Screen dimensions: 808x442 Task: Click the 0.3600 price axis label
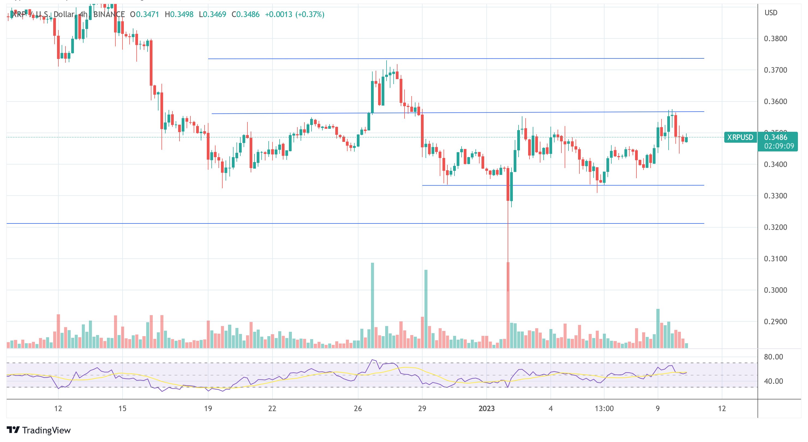pos(775,102)
